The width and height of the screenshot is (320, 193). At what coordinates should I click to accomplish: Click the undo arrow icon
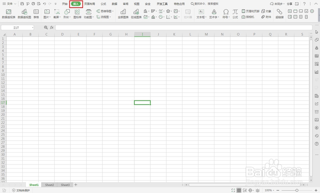(x=44, y=4)
